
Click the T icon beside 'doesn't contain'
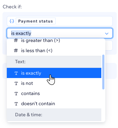coord(16,104)
